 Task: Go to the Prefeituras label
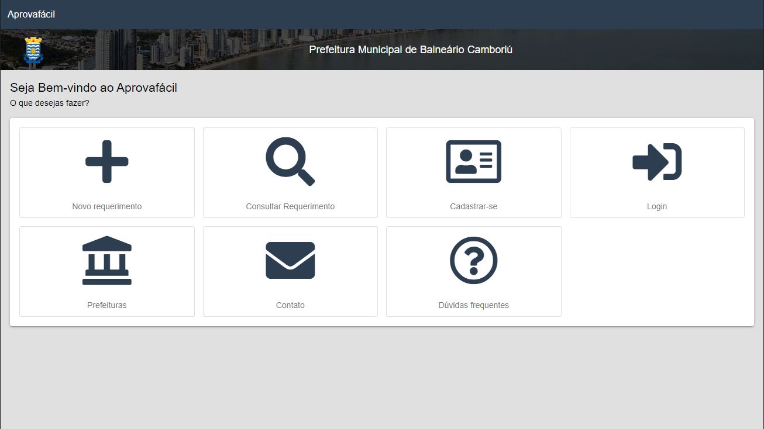point(107,305)
